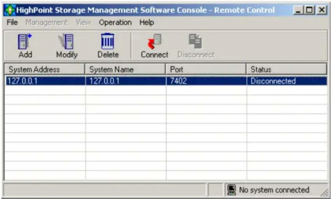Open the File menu

pyautogui.click(x=12, y=22)
